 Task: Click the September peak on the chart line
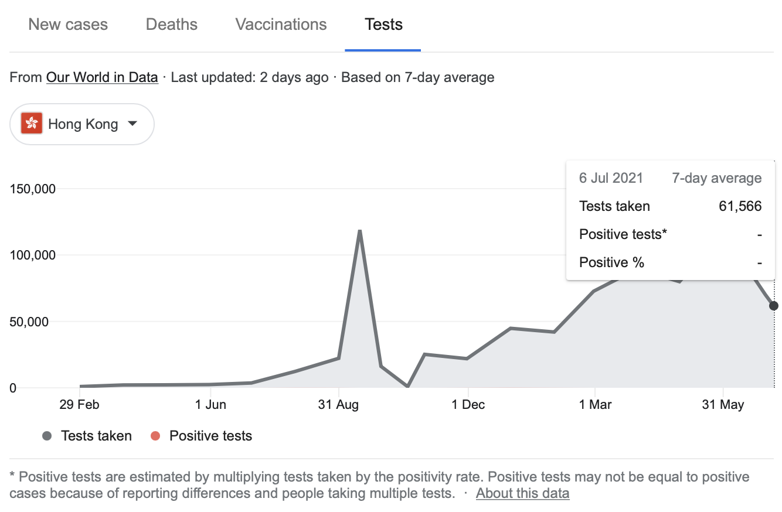(359, 231)
